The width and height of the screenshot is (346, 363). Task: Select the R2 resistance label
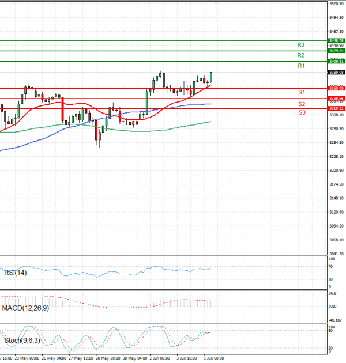[x=301, y=55]
